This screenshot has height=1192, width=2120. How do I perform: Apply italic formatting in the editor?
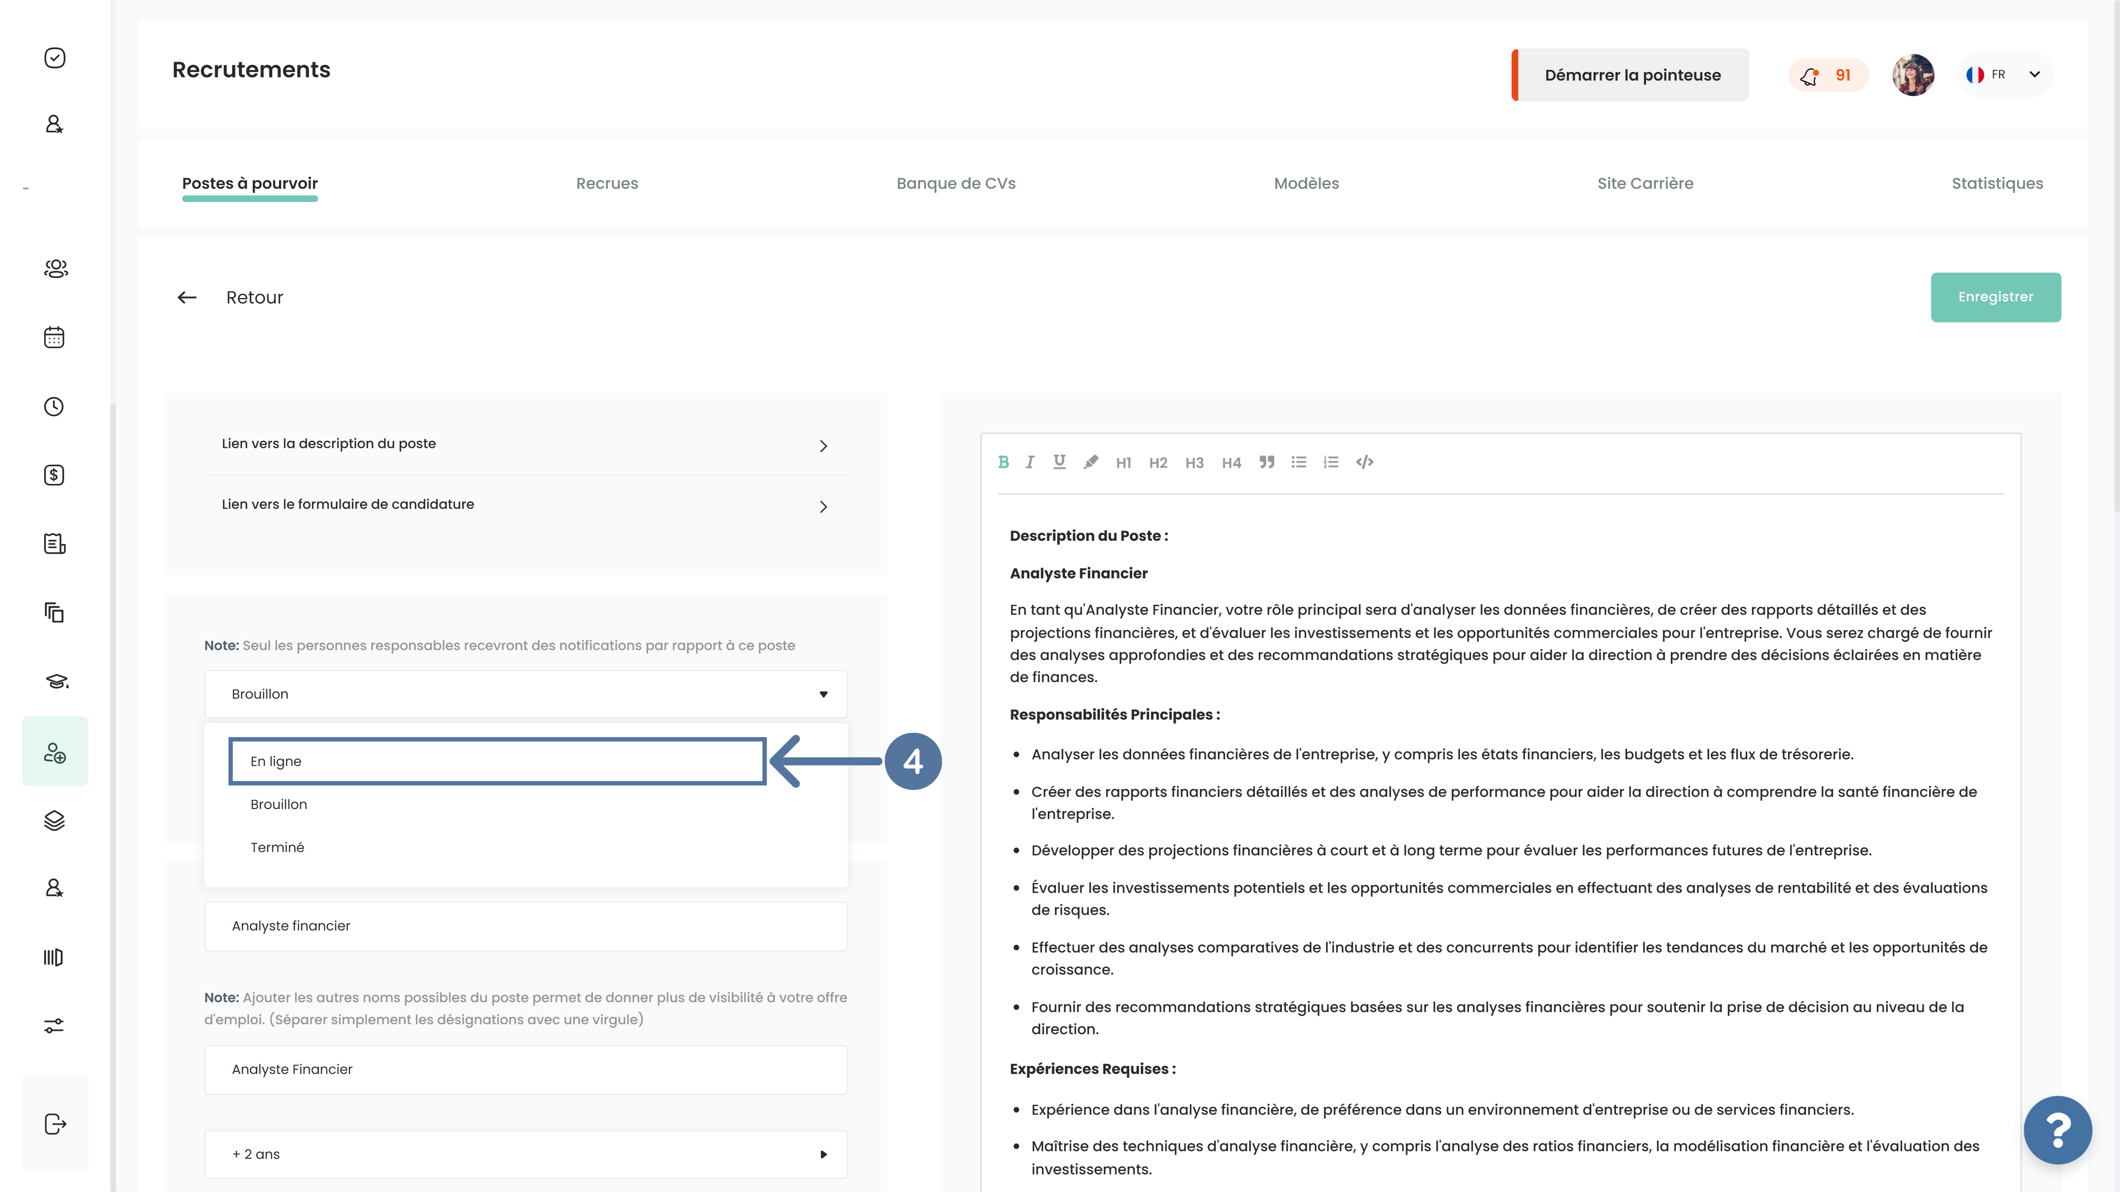[1030, 462]
